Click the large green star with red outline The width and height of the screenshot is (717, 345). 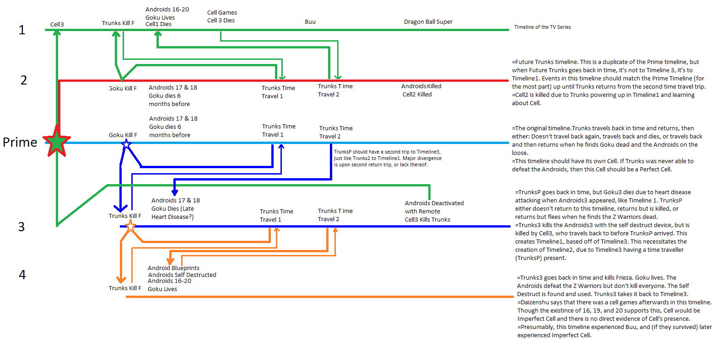tap(56, 143)
